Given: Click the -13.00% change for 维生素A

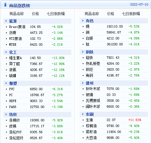Looking at the screenshot, I should coord(58,58).
